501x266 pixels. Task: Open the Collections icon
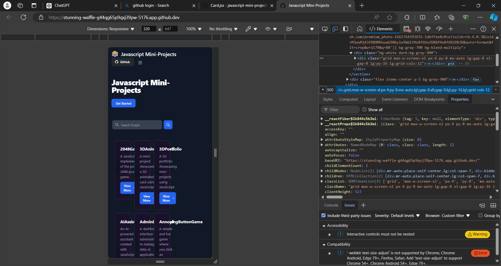pyautogui.click(x=451, y=17)
